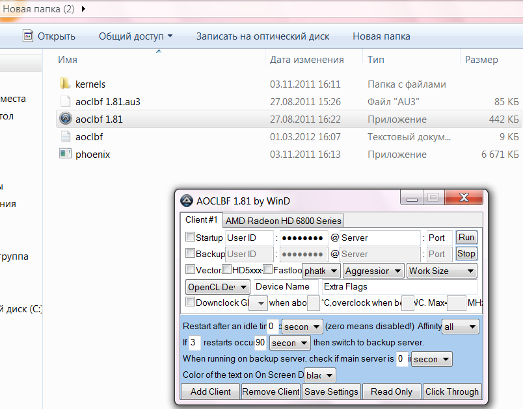
Task: Click the Save Settings button
Action: pos(331,391)
